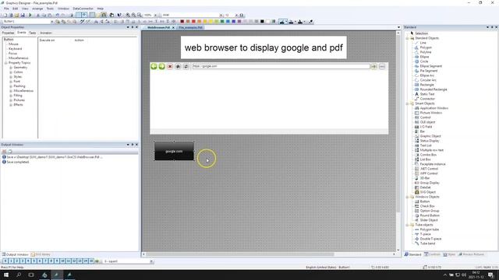Screen dimensions: 499x280
Task: Select Keyboard event in tree
Action: (15, 49)
